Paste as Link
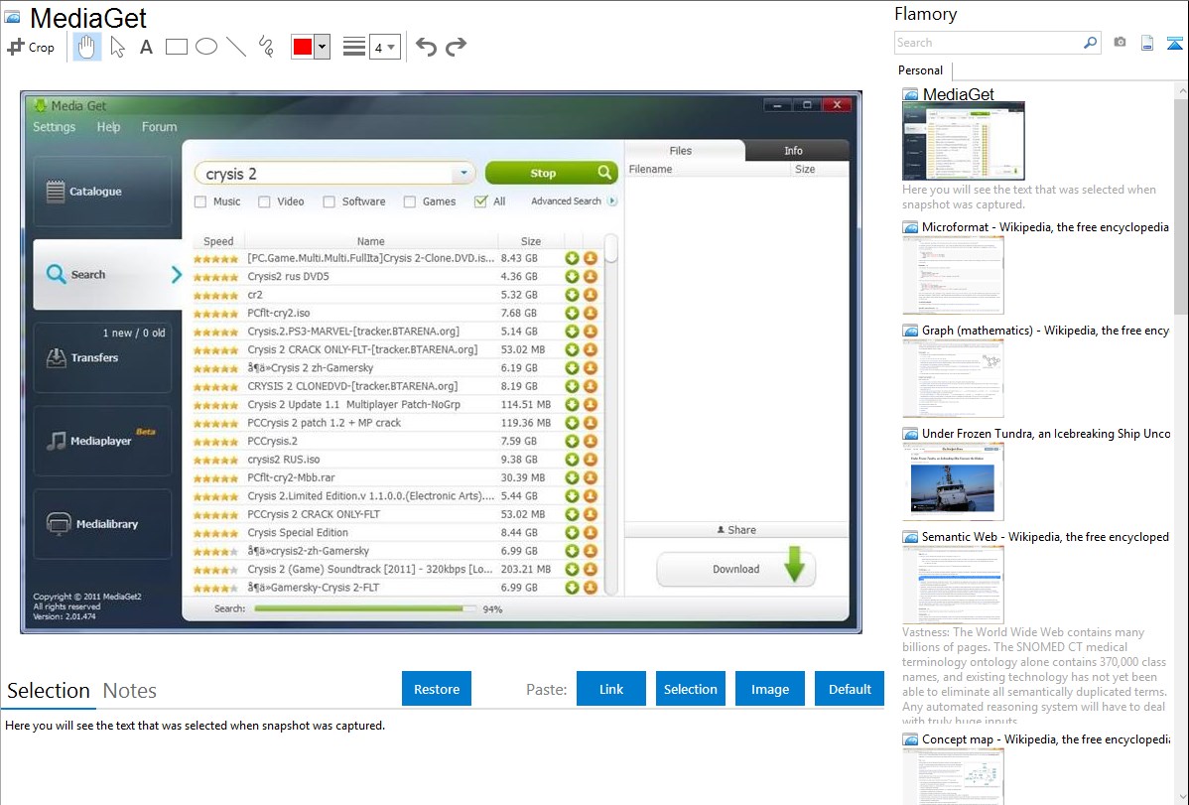The height and width of the screenshot is (805, 1189). click(x=611, y=689)
